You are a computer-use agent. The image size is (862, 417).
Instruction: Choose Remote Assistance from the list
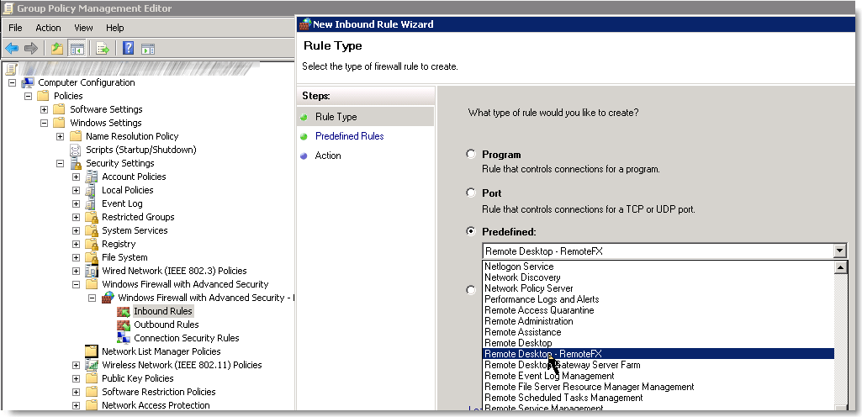tap(658, 332)
